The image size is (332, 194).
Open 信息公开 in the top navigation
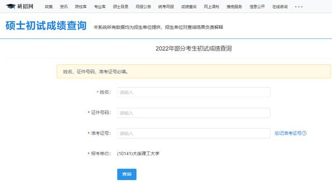(257, 7)
